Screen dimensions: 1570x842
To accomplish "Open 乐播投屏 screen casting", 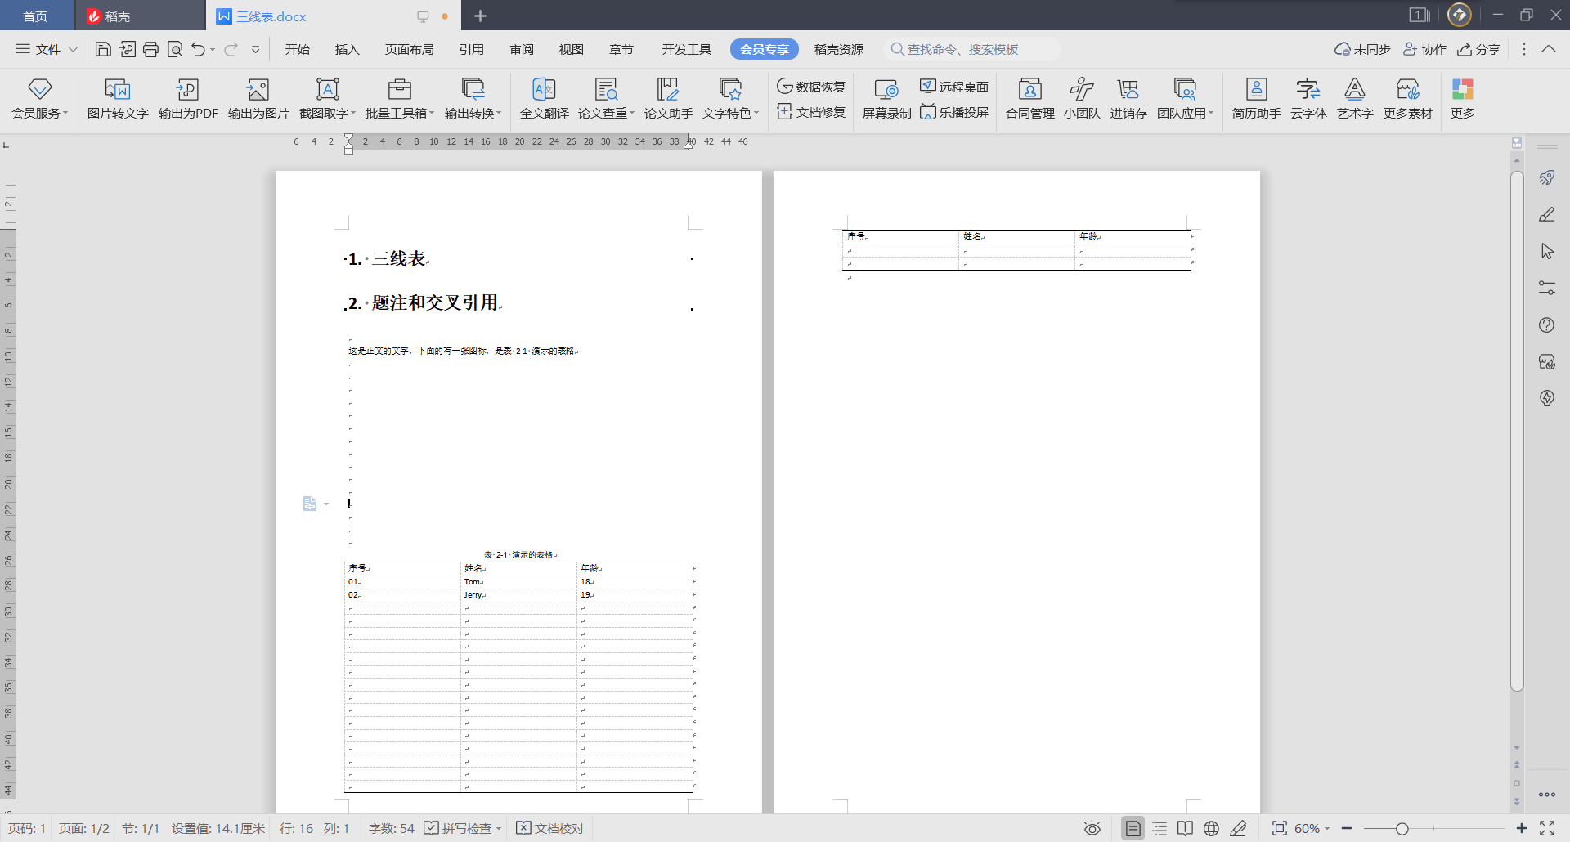I will pos(954,112).
